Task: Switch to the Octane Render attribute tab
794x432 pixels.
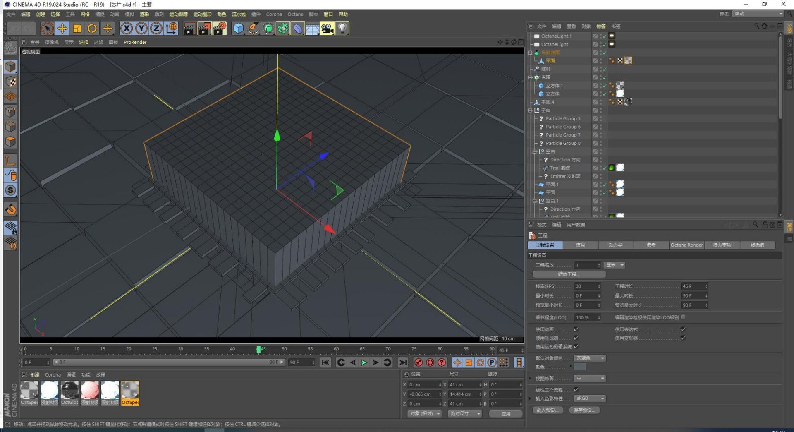Action: click(x=686, y=245)
